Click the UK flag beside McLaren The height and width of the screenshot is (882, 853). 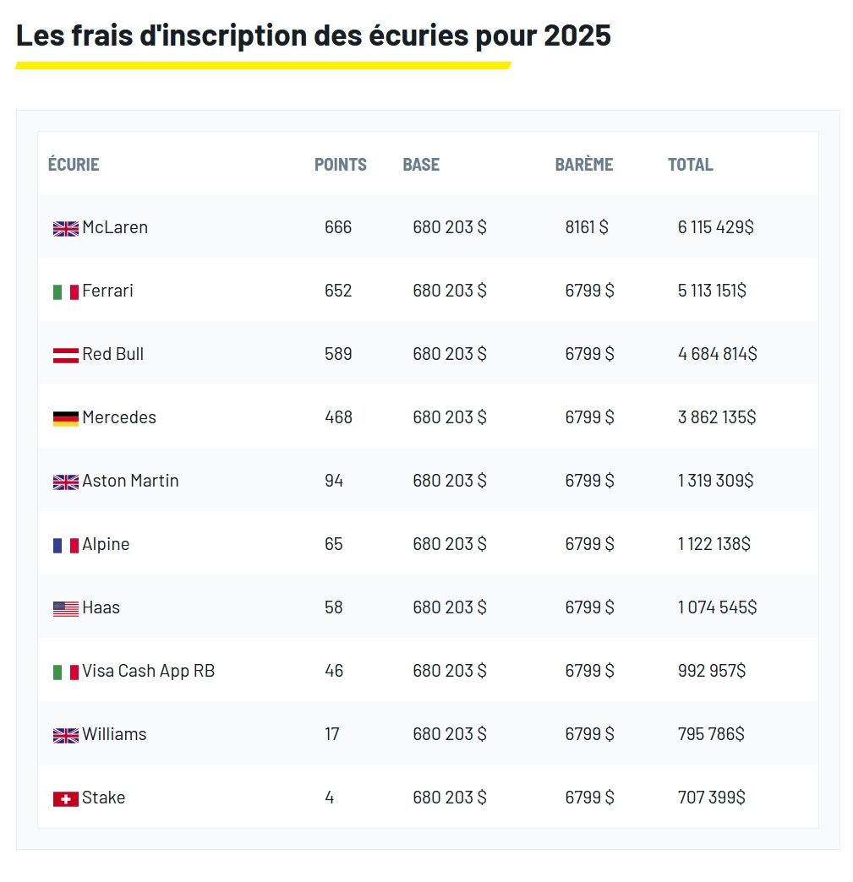pos(65,228)
